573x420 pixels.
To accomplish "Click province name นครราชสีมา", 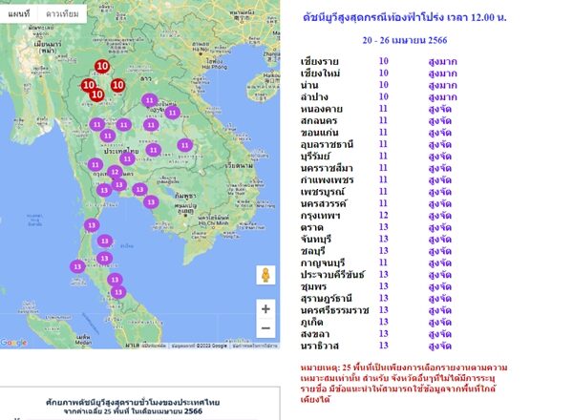I will (327, 168).
